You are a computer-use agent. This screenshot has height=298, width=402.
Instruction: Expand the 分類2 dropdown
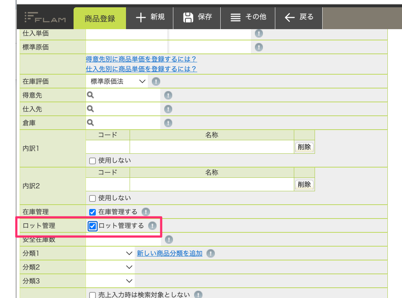pos(110,267)
